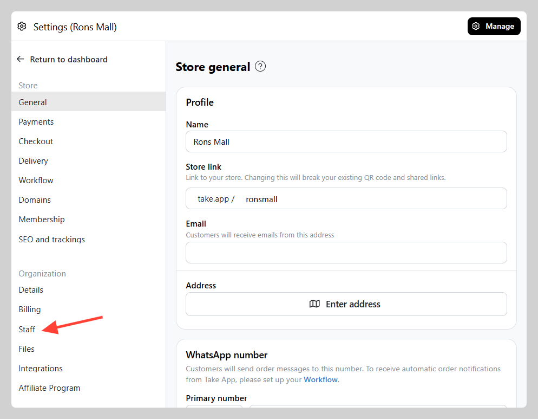Open SEO and trackings
This screenshot has width=538, height=419.
tap(52, 239)
